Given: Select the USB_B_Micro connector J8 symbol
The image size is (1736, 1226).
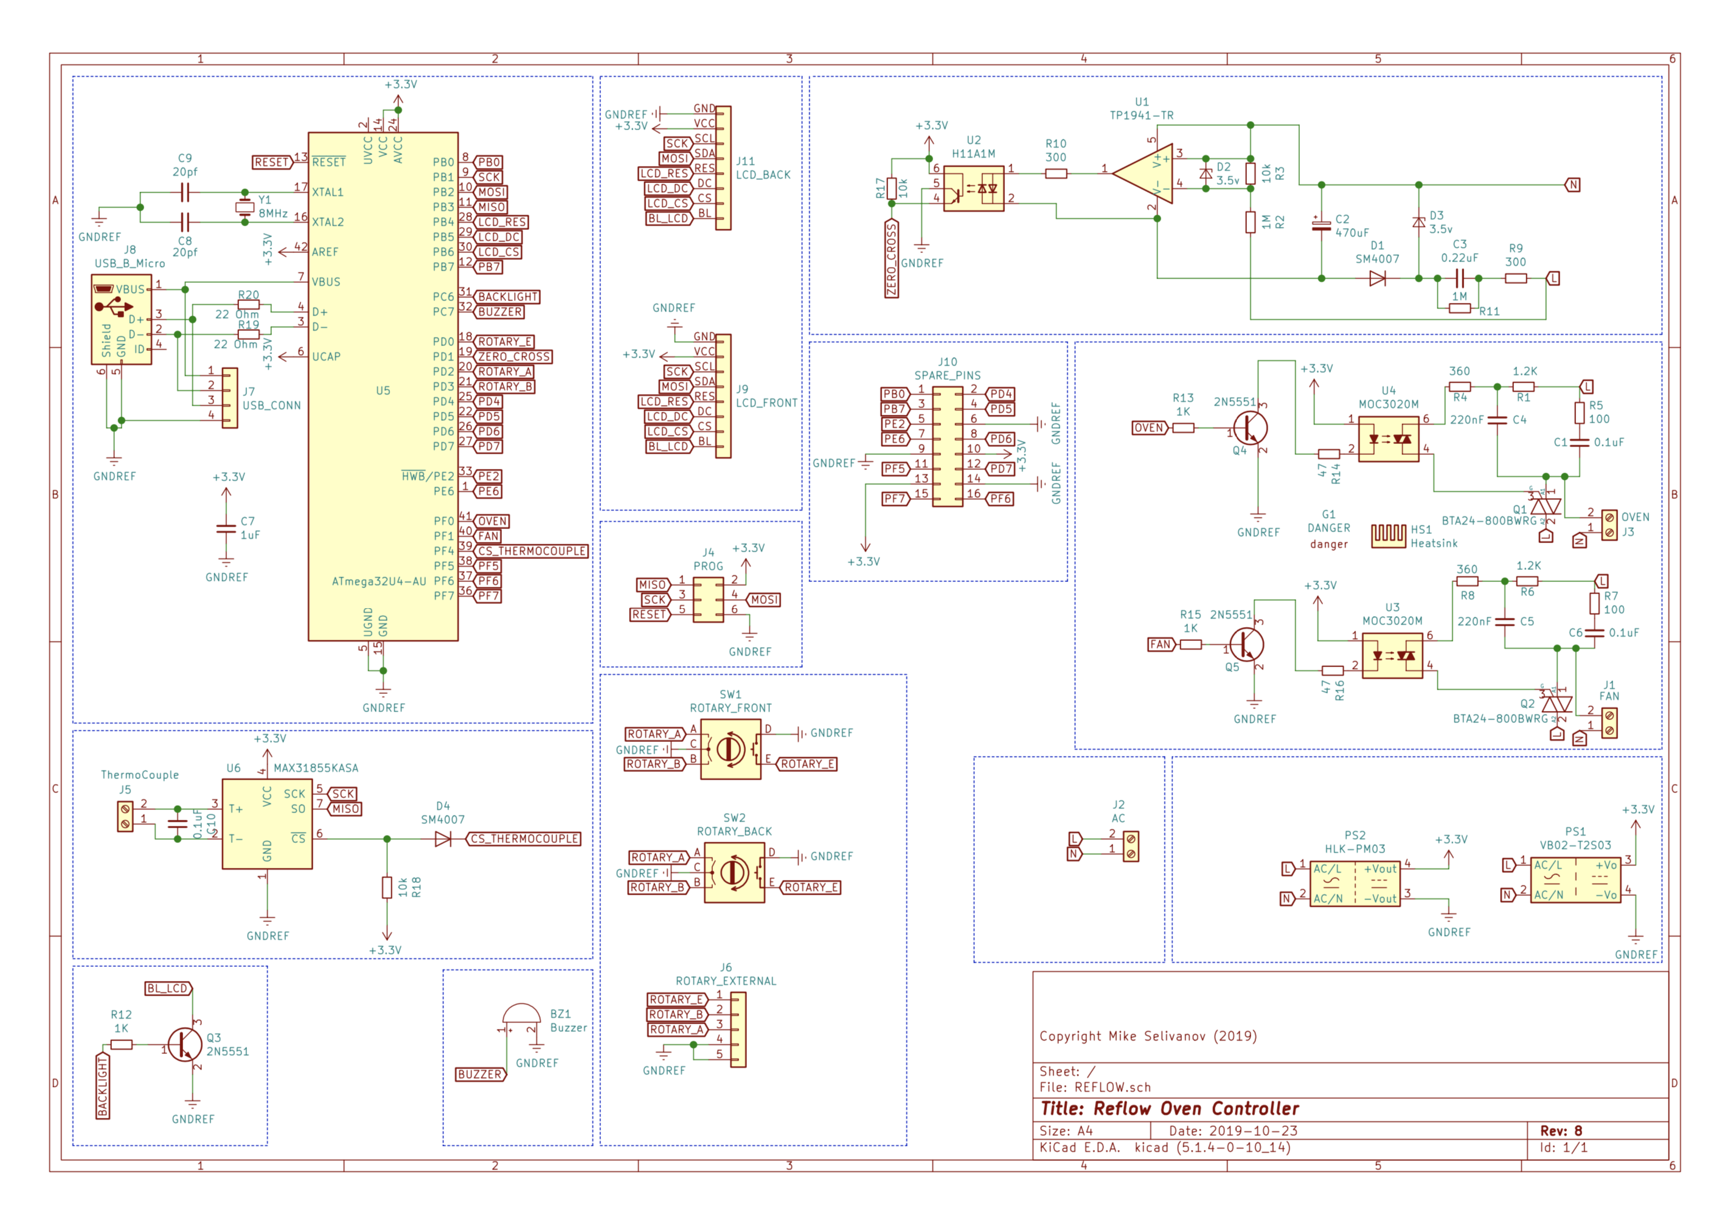Looking at the screenshot, I should tap(121, 320).
